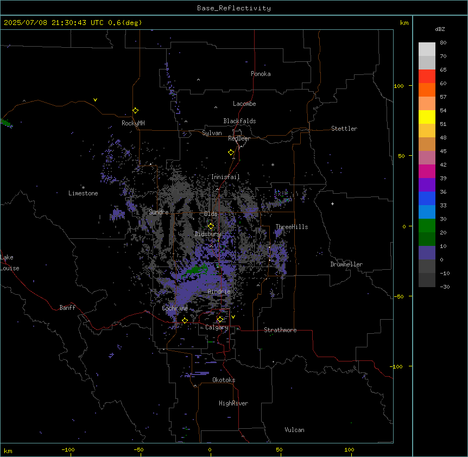Select the Airdrie city label
The image size is (468, 457).
pyautogui.click(x=219, y=291)
